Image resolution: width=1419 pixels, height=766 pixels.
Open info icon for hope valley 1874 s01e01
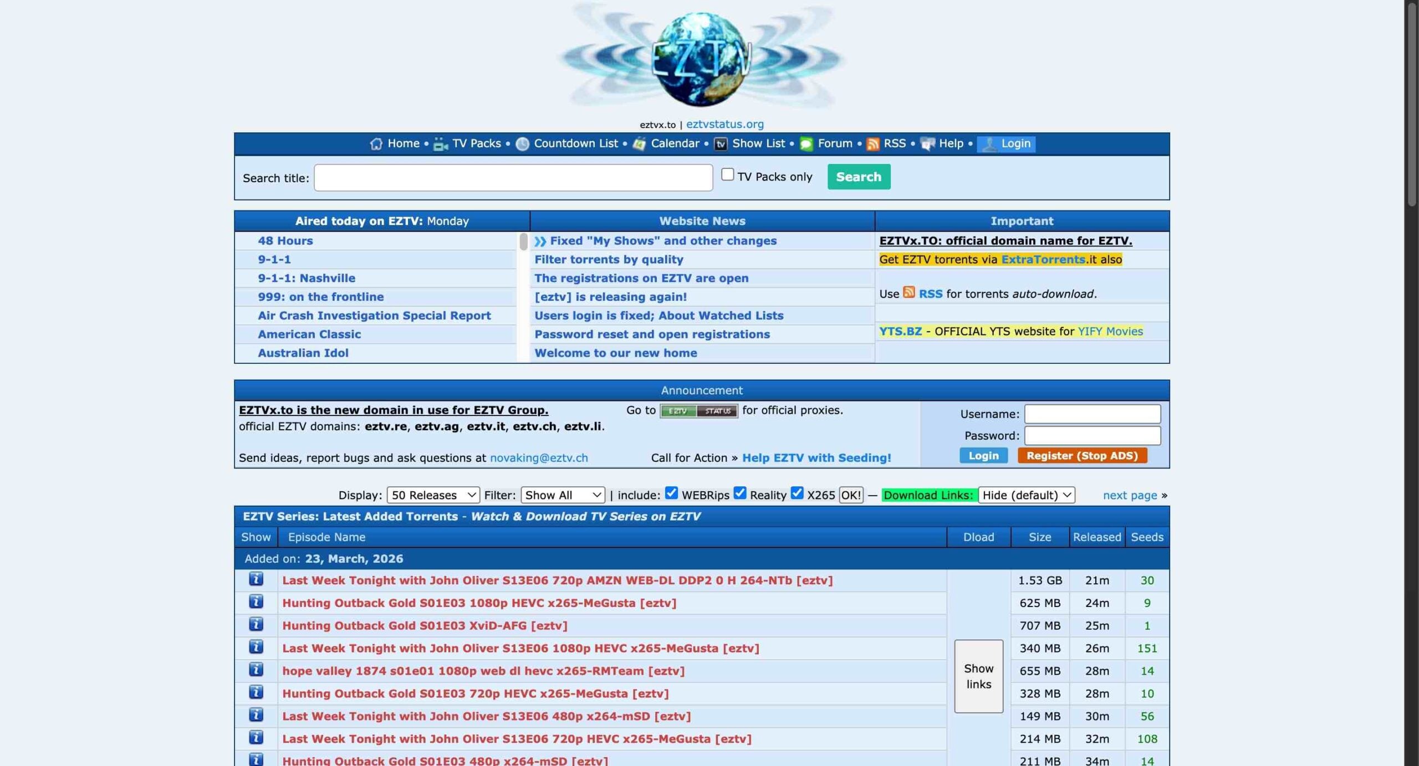click(x=256, y=670)
